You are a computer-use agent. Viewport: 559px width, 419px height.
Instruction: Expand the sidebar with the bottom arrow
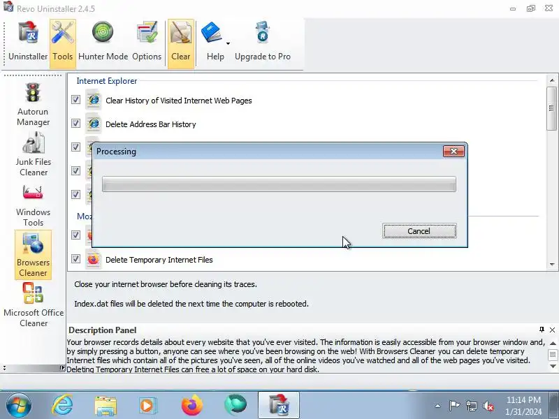point(62,368)
